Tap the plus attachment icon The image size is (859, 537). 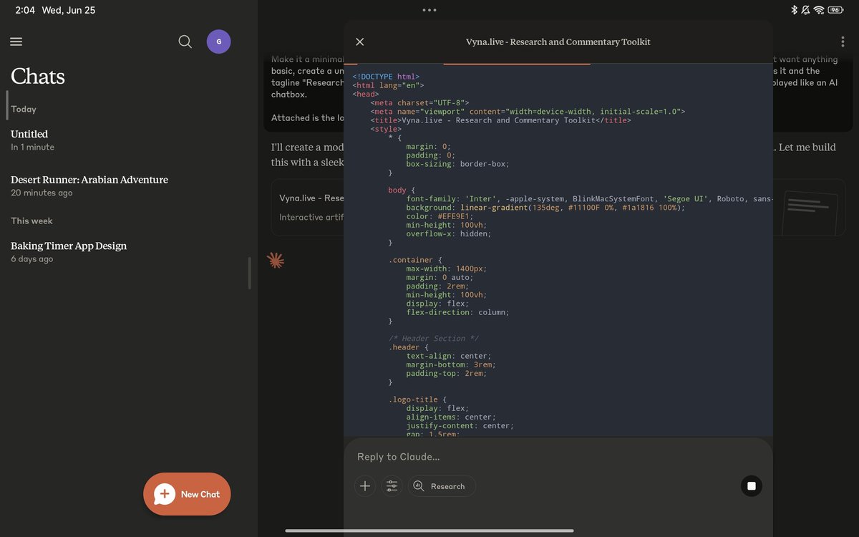click(x=365, y=486)
